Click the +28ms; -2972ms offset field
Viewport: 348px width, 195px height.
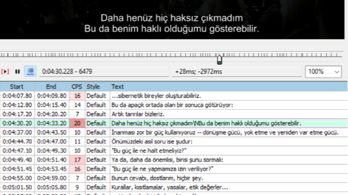point(237,72)
